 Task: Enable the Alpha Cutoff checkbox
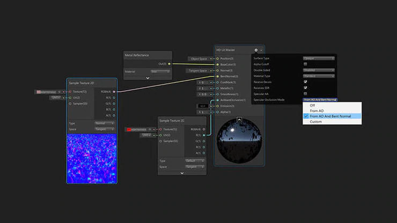click(x=305, y=64)
